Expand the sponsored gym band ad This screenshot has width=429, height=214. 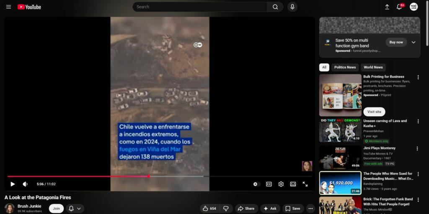(413, 42)
